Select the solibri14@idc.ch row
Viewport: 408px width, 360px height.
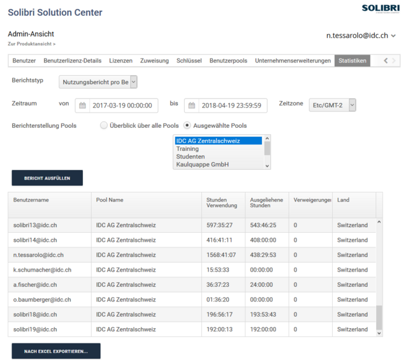192,240
